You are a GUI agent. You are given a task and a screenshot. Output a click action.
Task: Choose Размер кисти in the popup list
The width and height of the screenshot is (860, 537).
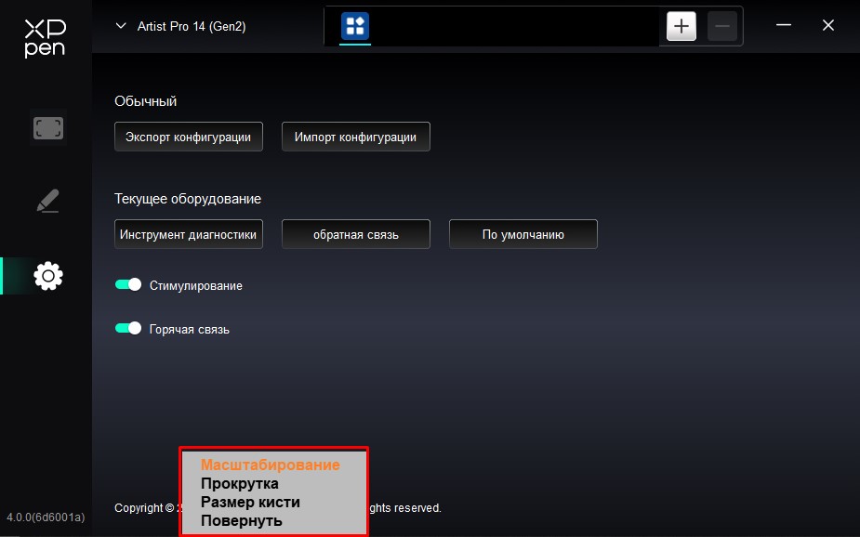click(250, 502)
